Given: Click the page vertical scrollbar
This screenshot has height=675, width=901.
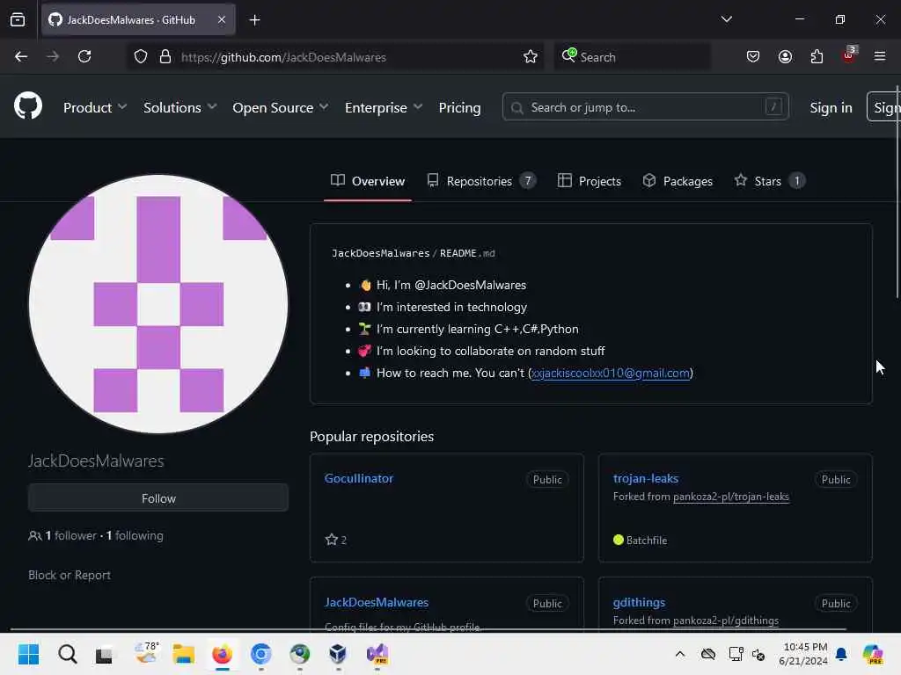Looking at the screenshot, I should click(x=897, y=192).
